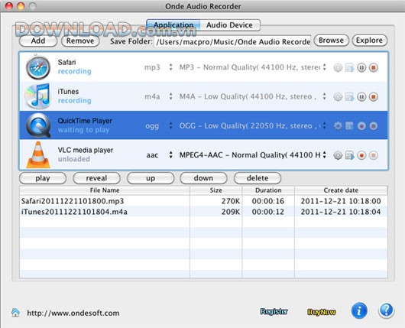Pause the Safari recording

(361, 68)
